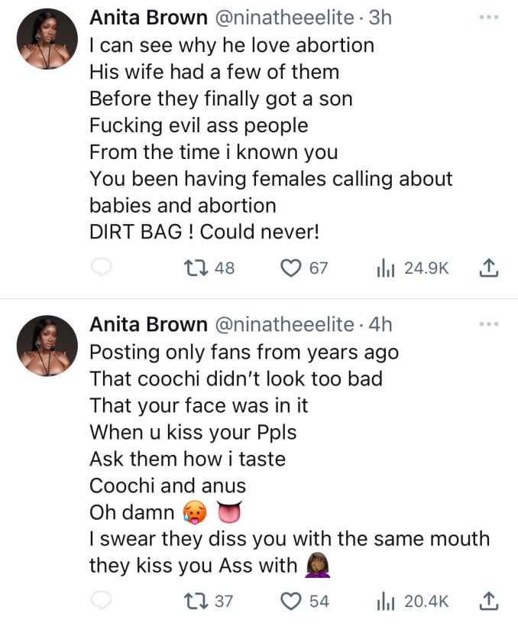Open Anita Brown name on first tweet
Viewport: 518px width, 630px height.
[x=147, y=18]
